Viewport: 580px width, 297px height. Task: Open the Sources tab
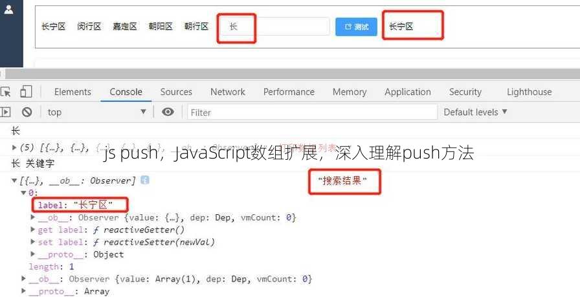click(176, 92)
